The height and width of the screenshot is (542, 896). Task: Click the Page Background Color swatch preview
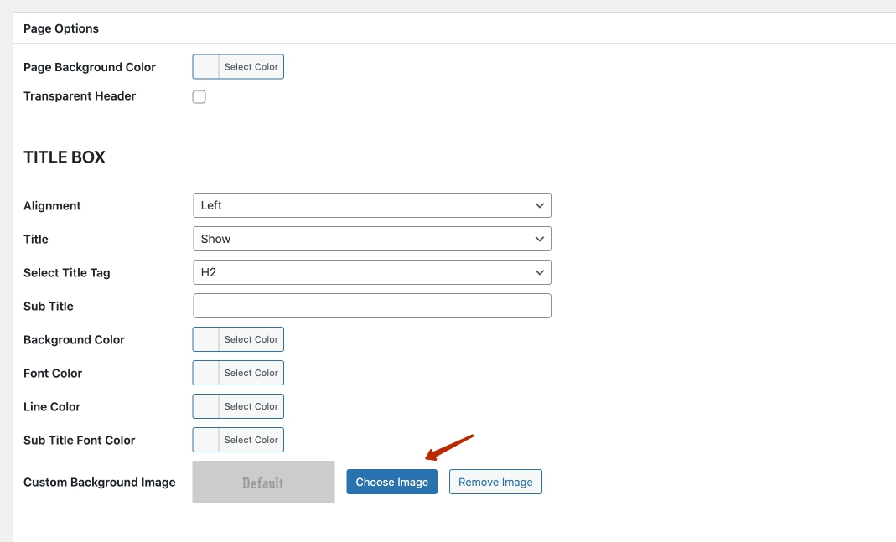[x=206, y=67]
